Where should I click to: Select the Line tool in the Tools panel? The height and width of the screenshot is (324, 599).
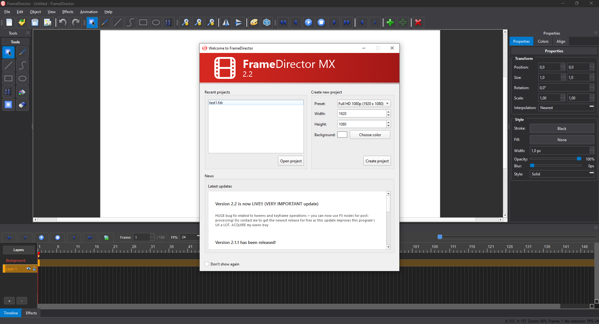click(x=8, y=65)
